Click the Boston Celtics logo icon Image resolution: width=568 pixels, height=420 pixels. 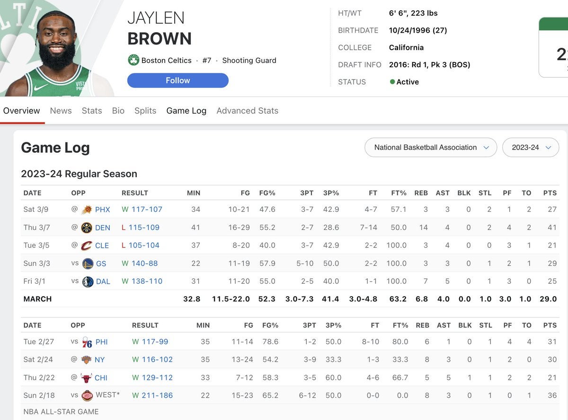[133, 61]
